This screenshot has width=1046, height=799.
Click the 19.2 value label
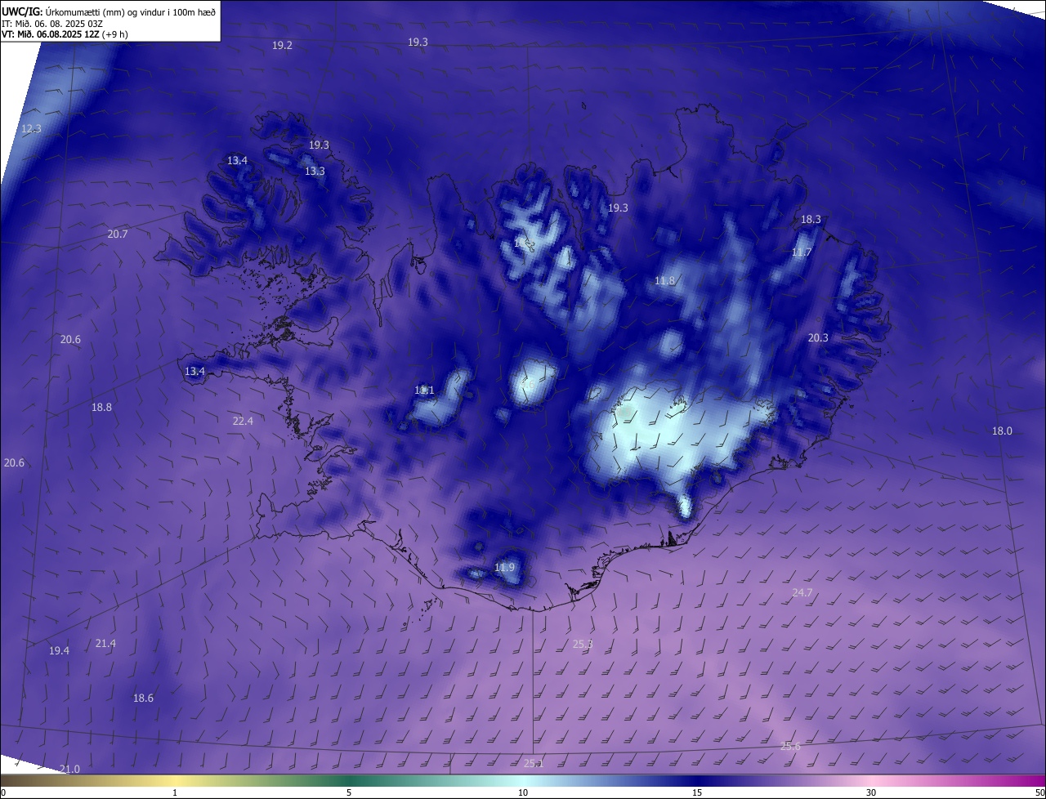point(282,46)
